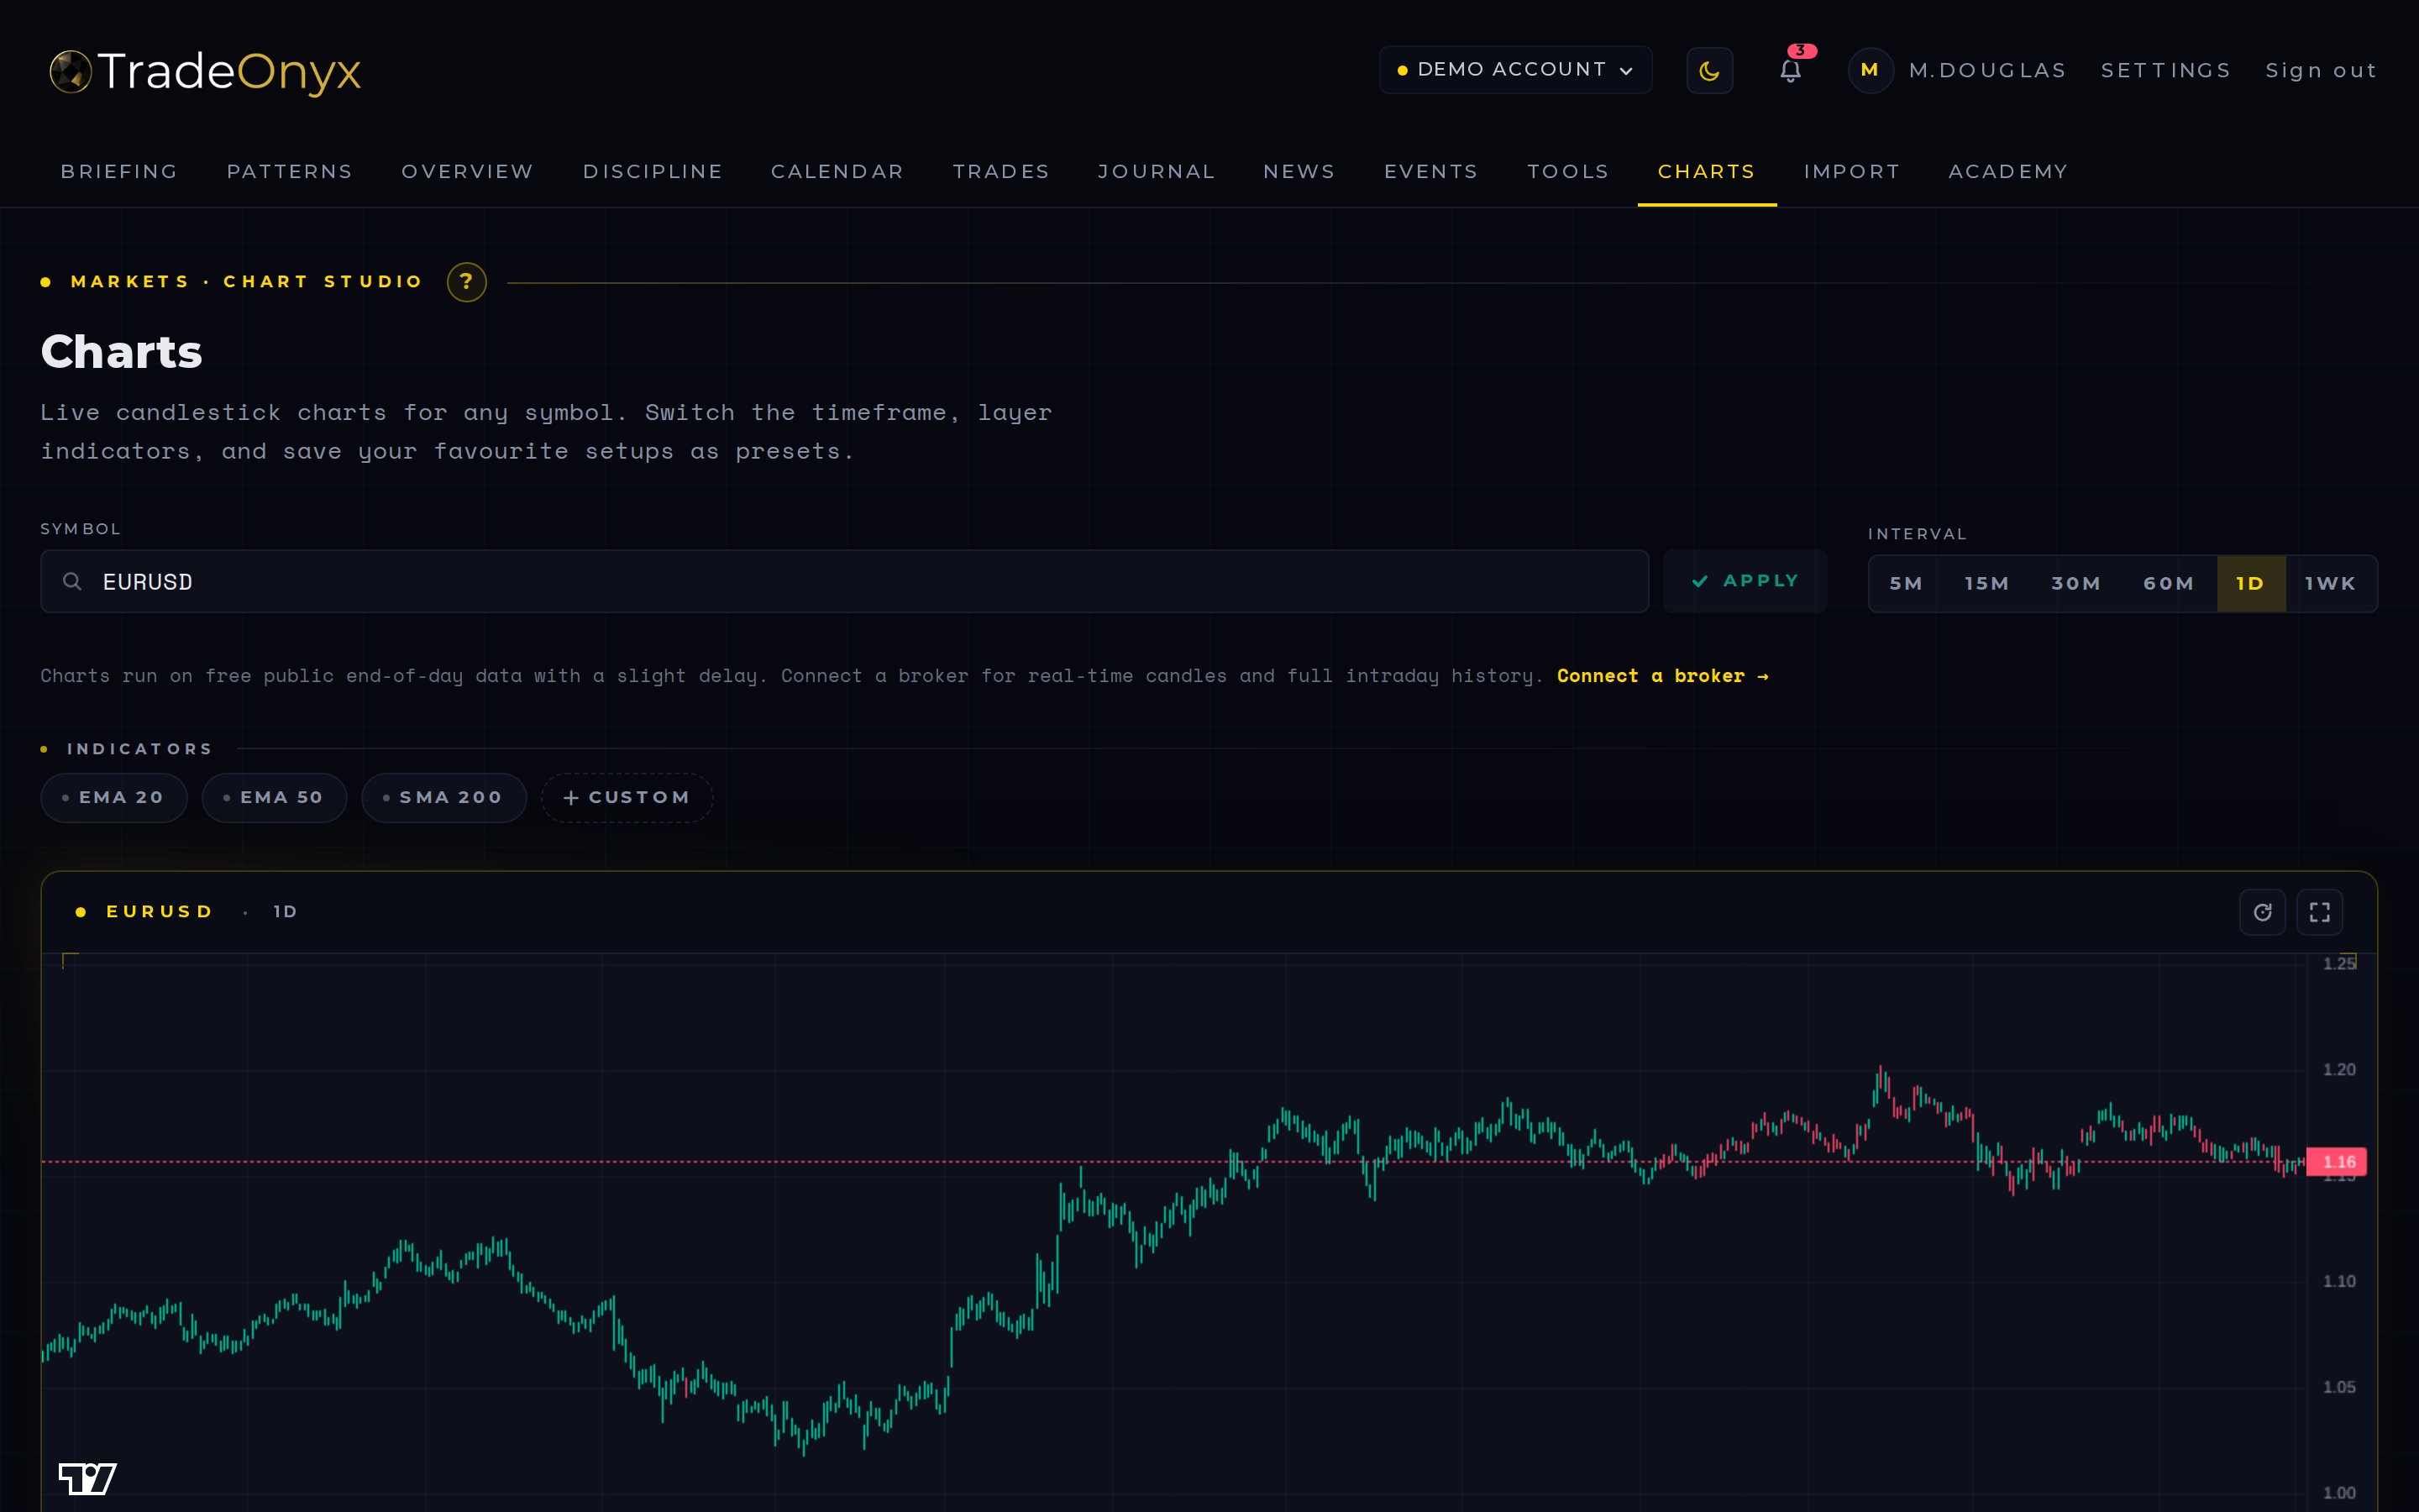Click the M.DOUGLAS username
The height and width of the screenshot is (1512, 2419).
pyautogui.click(x=1987, y=70)
